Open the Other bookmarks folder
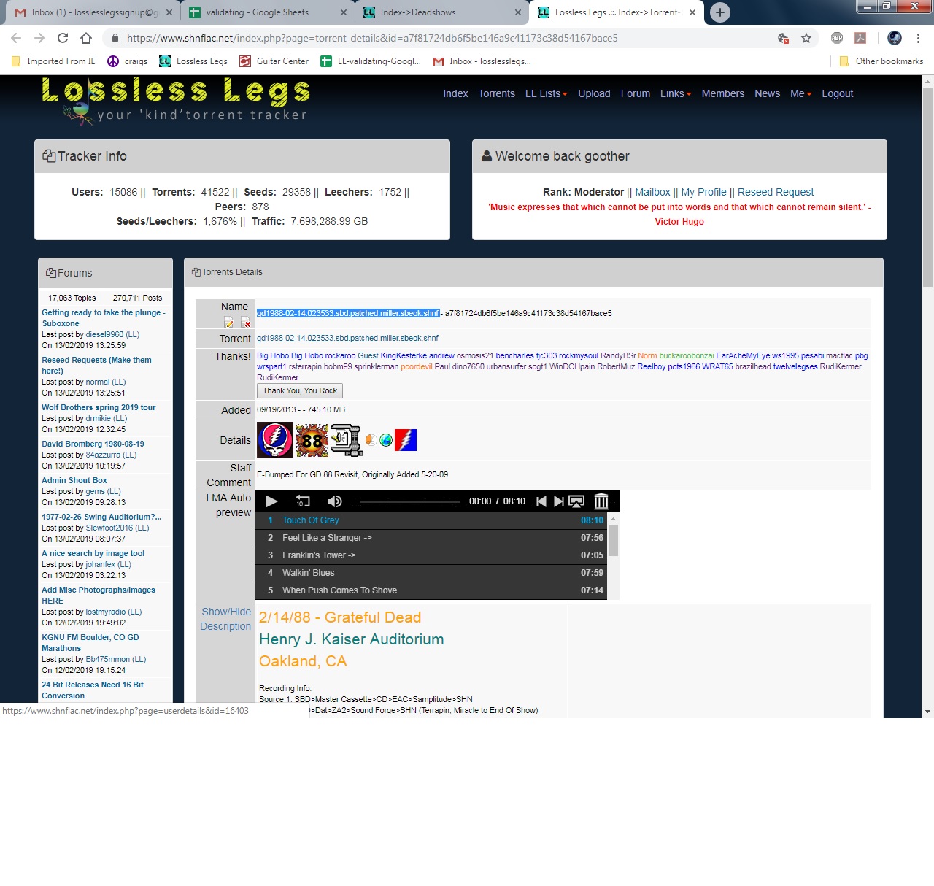 (881, 61)
